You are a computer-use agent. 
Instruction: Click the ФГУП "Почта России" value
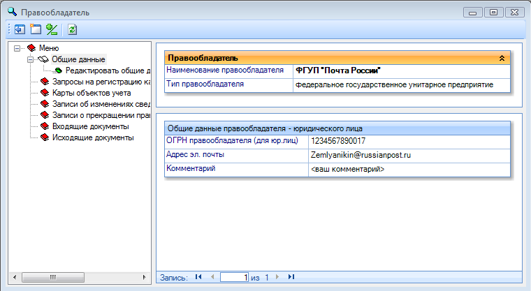tap(338, 70)
